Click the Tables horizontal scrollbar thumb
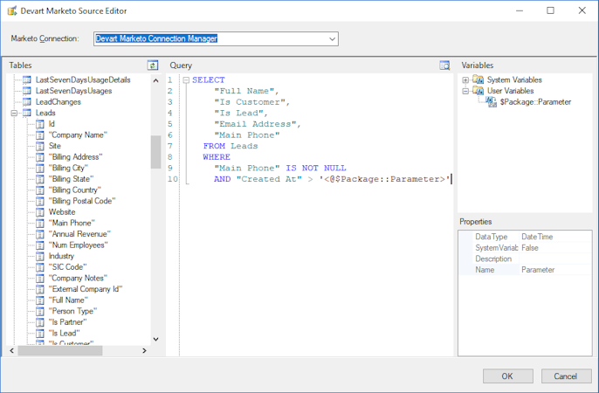The width and height of the screenshot is (599, 393). pyautogui.click(x=61, y=350)
